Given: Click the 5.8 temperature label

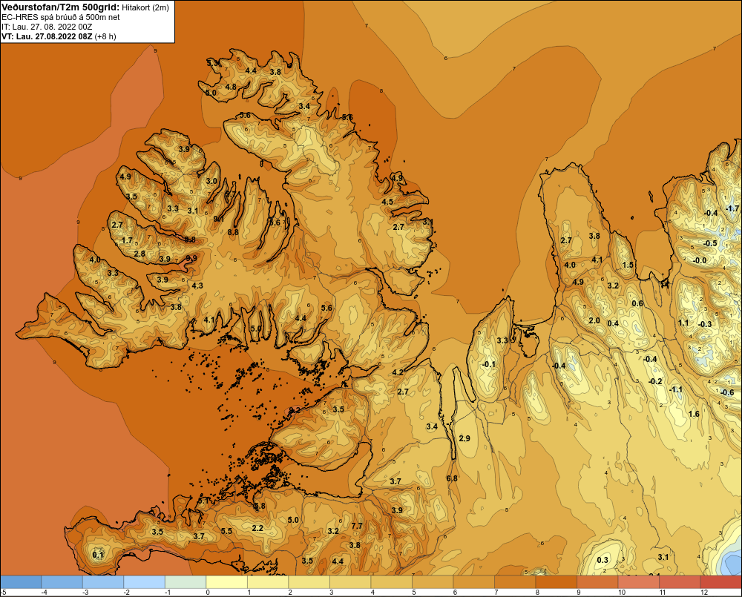Looking at the screenshot, I should click(x=260, y=507).
